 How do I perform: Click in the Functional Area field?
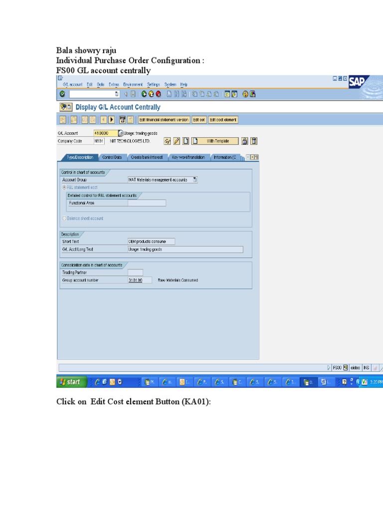(147, 203)
